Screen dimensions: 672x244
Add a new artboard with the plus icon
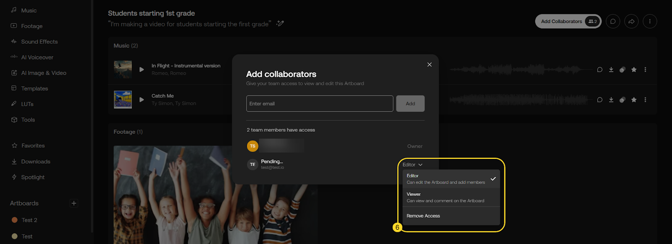(74, 203)
